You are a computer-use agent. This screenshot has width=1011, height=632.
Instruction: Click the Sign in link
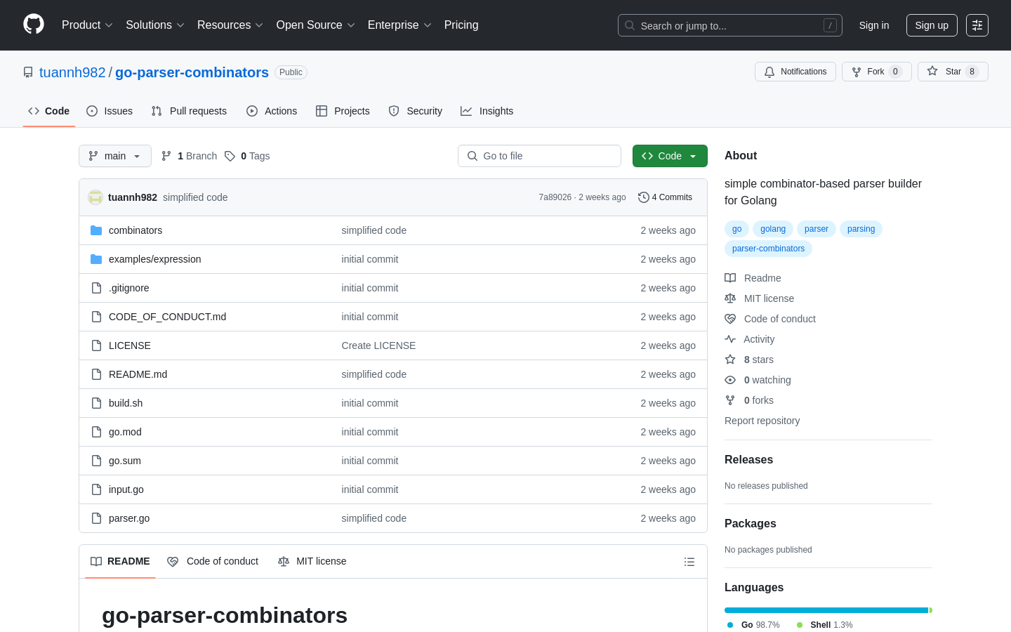tap(874, 25)
